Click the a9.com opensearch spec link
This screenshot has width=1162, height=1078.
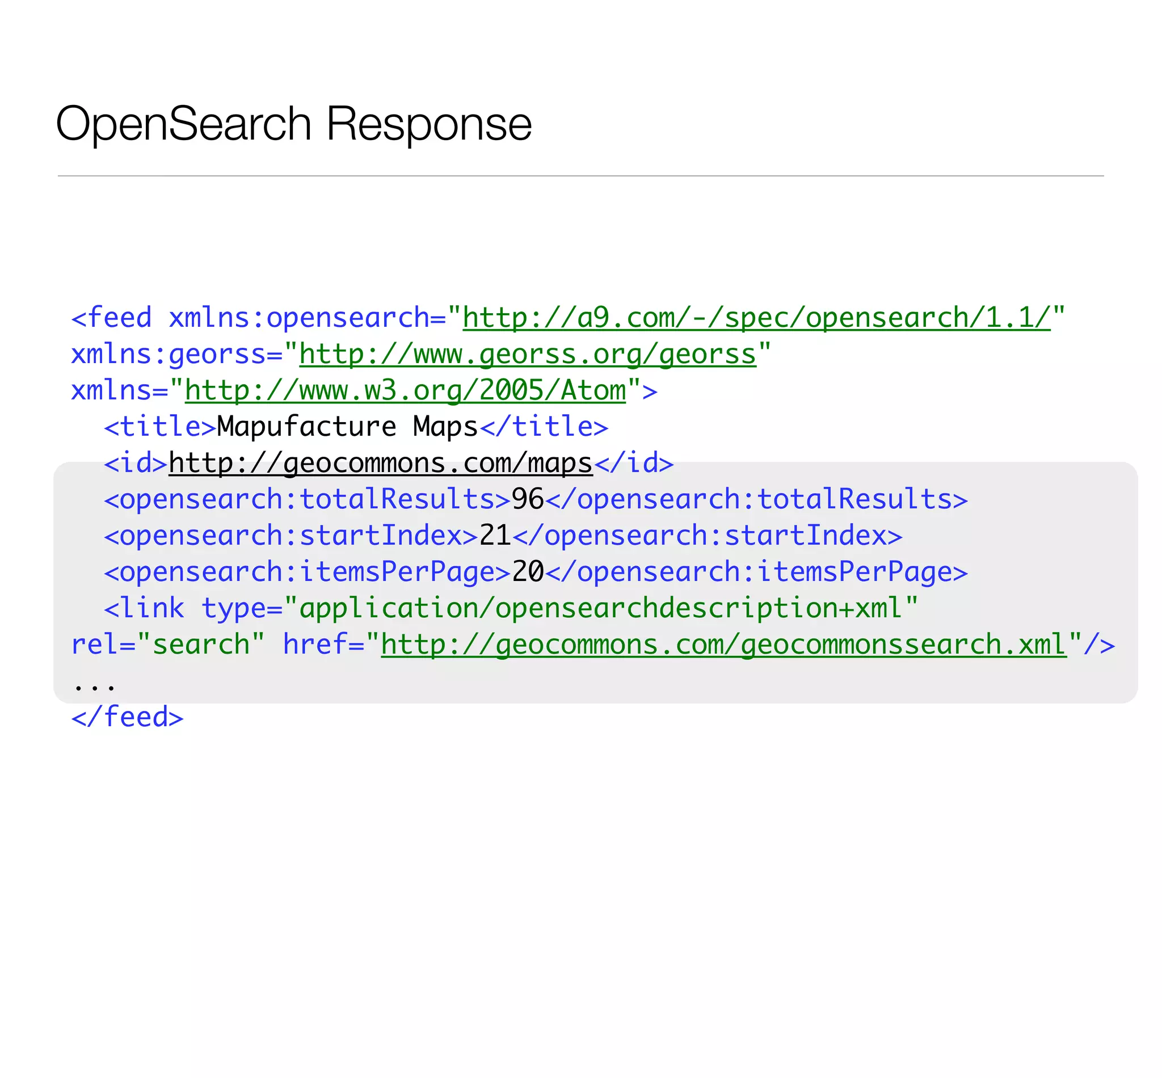tap(756, 318)
